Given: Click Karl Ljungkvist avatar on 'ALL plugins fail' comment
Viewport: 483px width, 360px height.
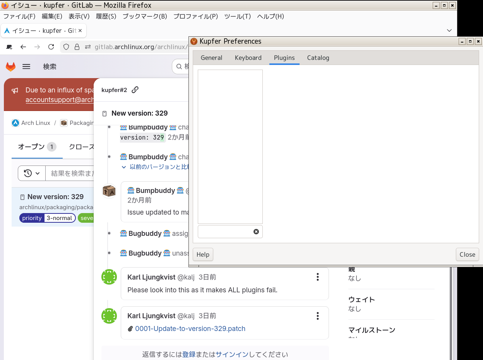Looking at the screenshot, I should tap(109, 277).
